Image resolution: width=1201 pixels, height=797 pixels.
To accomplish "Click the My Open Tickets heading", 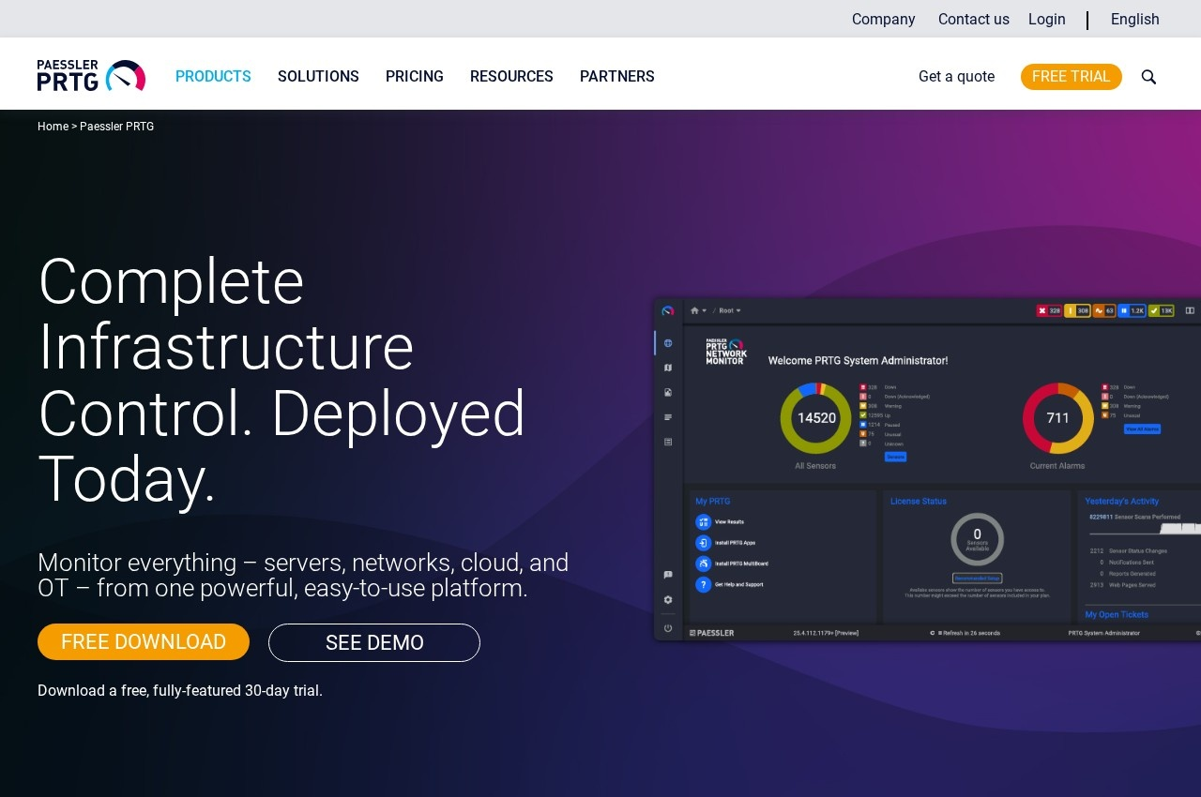I will click(1117, 615).
